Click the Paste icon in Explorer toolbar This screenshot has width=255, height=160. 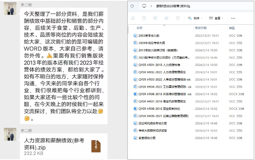pyautogui.click(x=144, y=18)
